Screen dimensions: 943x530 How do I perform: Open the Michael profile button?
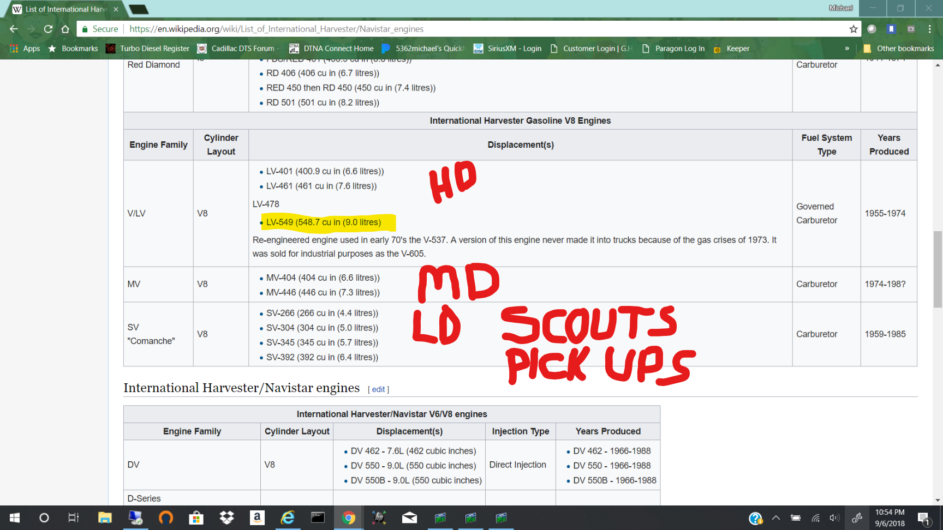840,8
